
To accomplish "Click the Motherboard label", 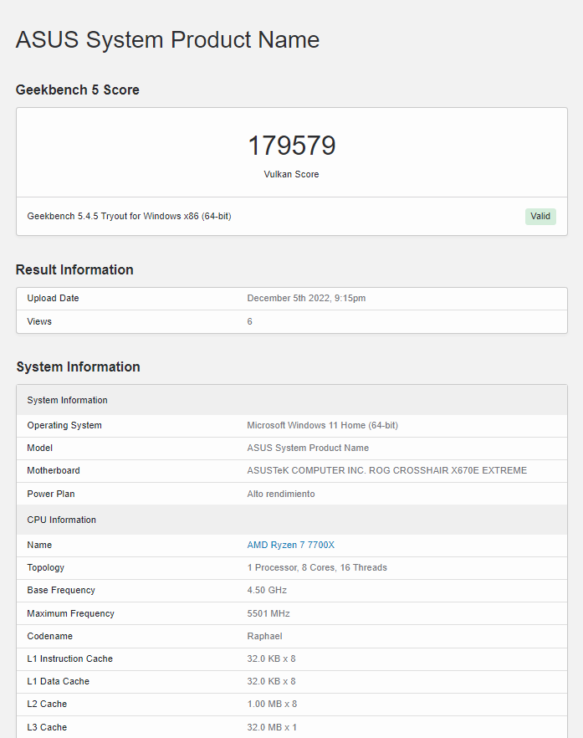I will [54, 470].
